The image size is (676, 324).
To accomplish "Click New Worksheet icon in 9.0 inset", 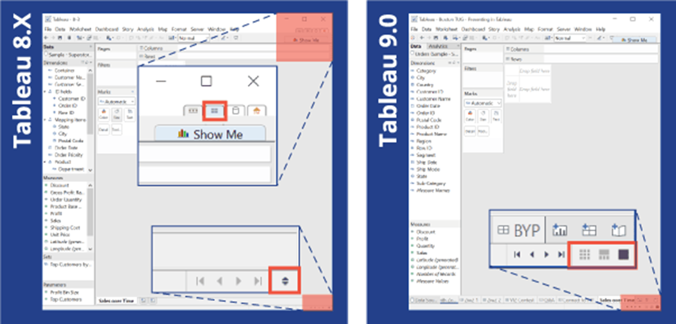I will pos(560,230).
